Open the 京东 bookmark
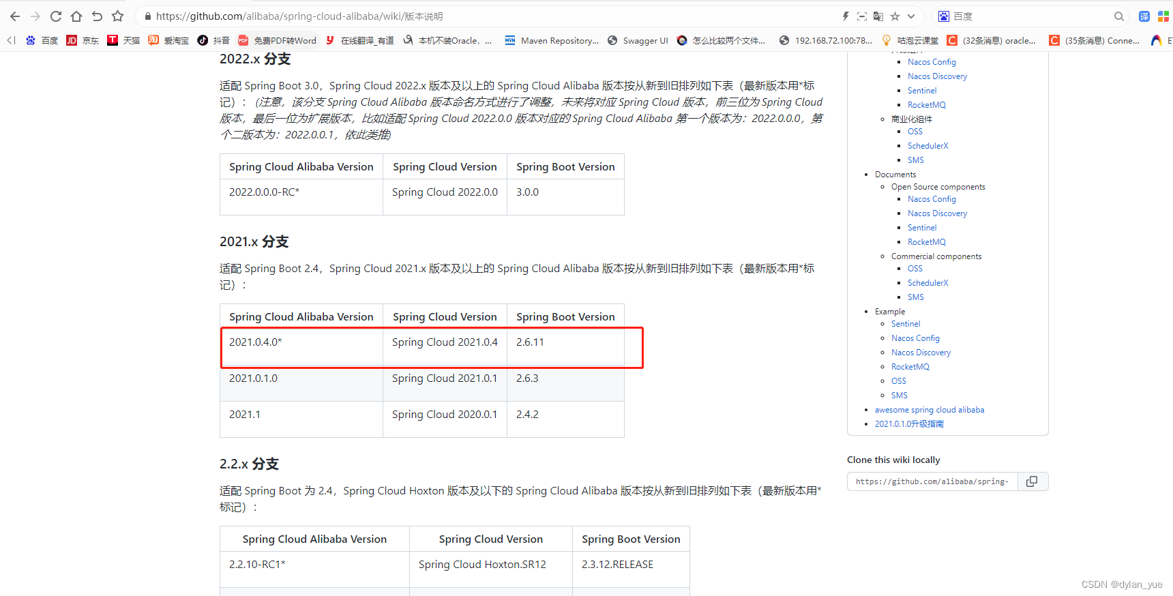 pos(83,40)
